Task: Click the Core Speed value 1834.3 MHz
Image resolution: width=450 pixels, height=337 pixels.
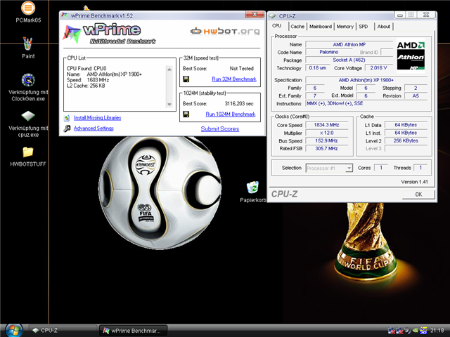Action: [326, 125]
